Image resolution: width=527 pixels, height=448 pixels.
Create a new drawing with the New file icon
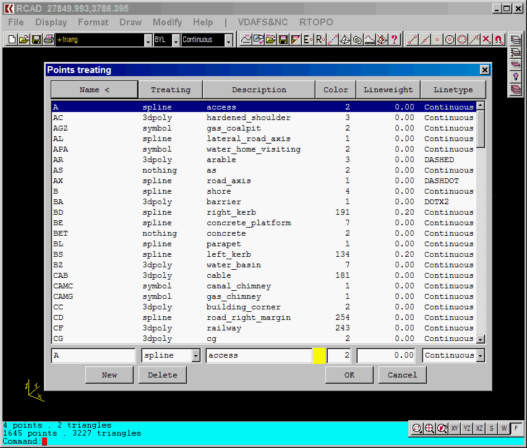click(11, 39)
